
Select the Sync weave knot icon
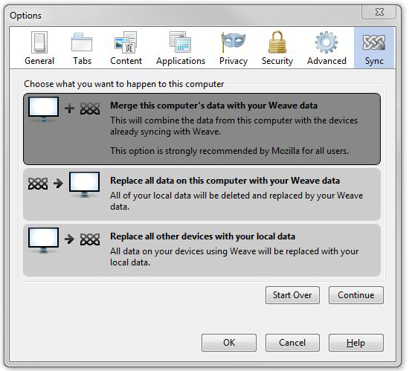click(374, 42)
